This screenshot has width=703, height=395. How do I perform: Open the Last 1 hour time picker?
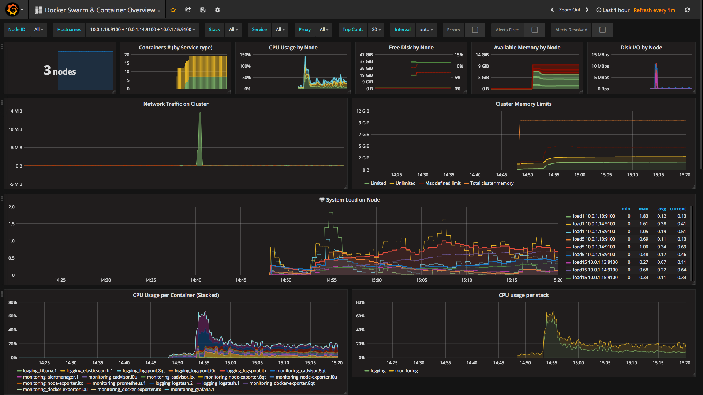[x=613, y=10]
